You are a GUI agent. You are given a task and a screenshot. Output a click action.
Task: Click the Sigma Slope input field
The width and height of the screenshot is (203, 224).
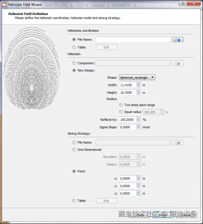(x=128, y=127)
